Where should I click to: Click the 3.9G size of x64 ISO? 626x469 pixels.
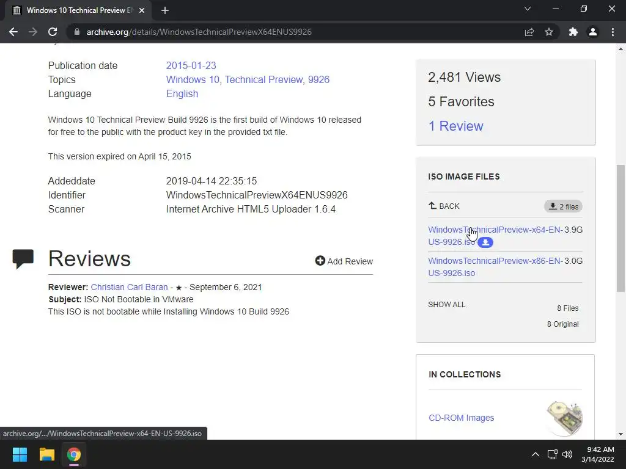[x=573, y=230]
